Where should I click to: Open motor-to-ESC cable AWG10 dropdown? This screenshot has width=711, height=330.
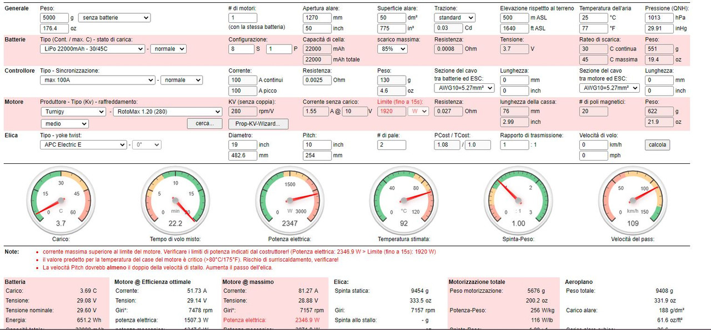(x=609, y=88)
